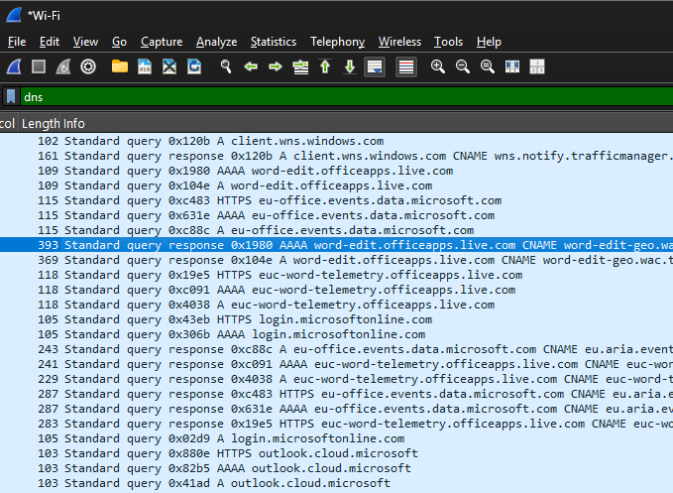Open the Capture menu
This screenshot has height=493, width=673.
(x=162, y=42)
